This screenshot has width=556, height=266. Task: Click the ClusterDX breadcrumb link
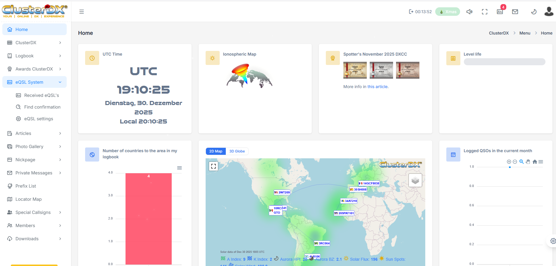coord(499,33)
